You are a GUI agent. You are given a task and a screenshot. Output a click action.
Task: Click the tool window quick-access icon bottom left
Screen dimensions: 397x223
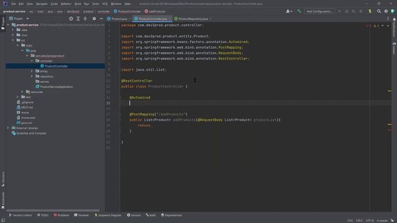tap(2, 221)
